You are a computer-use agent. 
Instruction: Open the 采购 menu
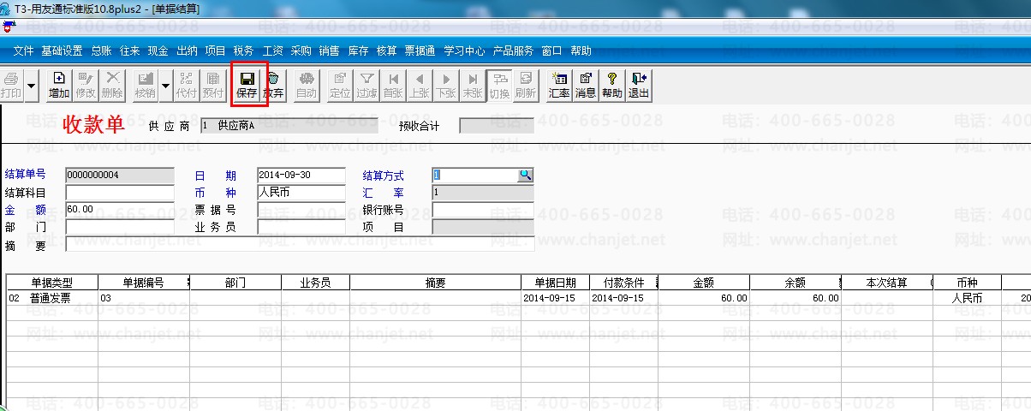coord(301,51)
